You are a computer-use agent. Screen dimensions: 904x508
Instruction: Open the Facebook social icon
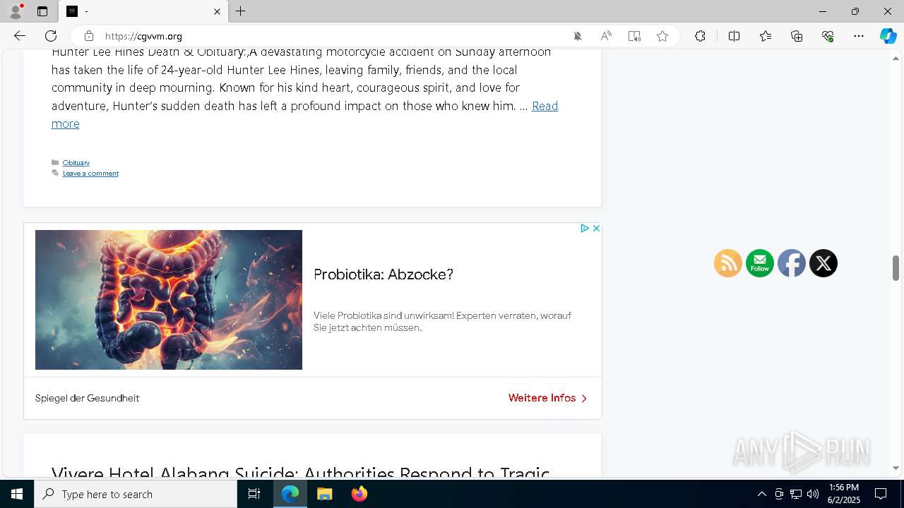coord(792,263)
